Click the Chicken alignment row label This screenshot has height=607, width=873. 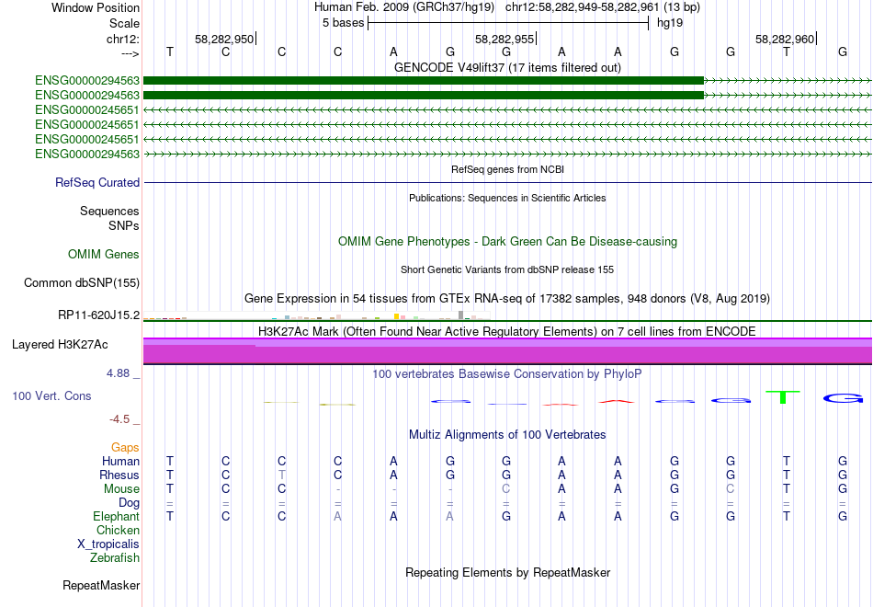(x=118, y=530)
